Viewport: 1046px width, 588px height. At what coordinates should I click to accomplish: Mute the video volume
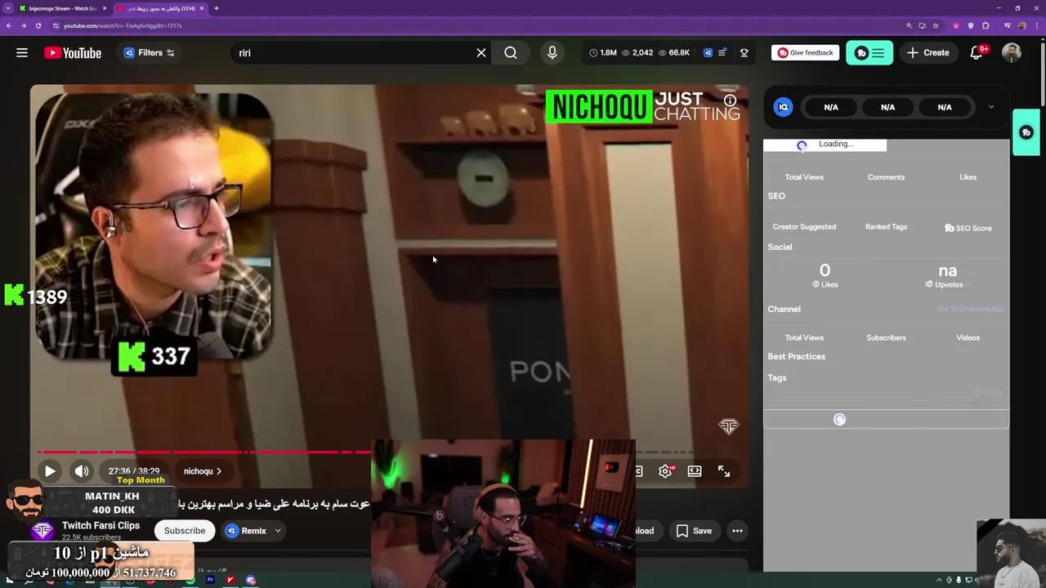[x=82, y=471]
